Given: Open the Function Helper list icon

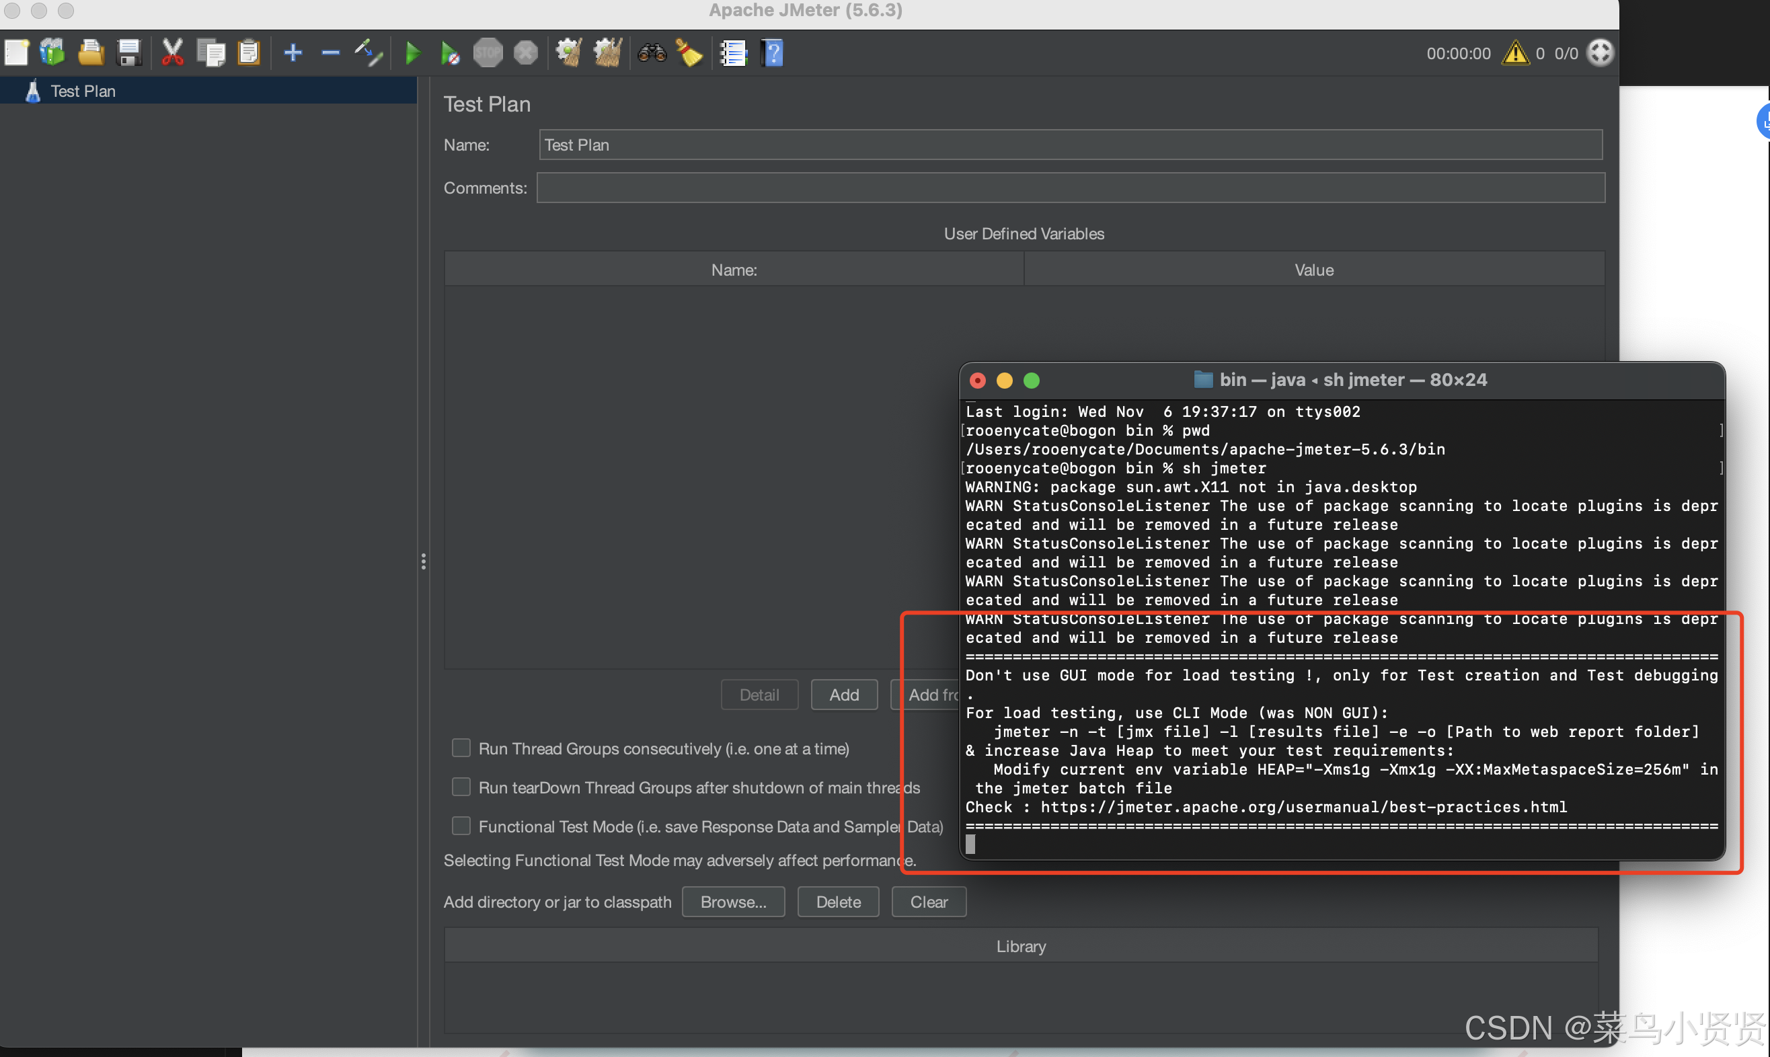Looking at the screenshot, I should click(733, 52).
